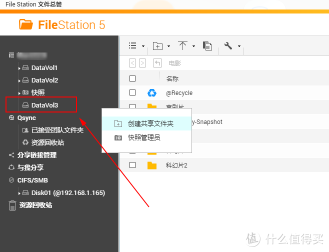Open Qsync section in sidebar
The image size is (329, 252).
click(x=26, y=118)
